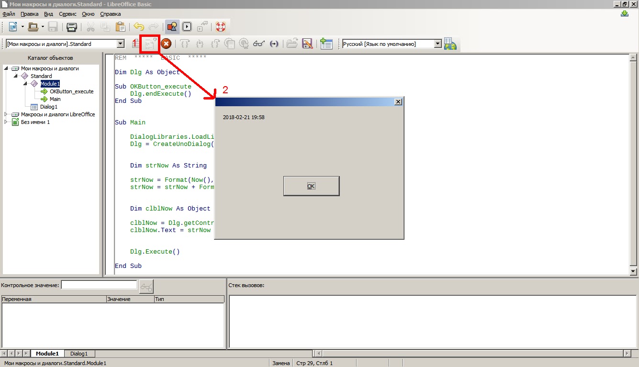The image size is (639, 367).
Task: Stop the running macro
Action: point(166,44)
